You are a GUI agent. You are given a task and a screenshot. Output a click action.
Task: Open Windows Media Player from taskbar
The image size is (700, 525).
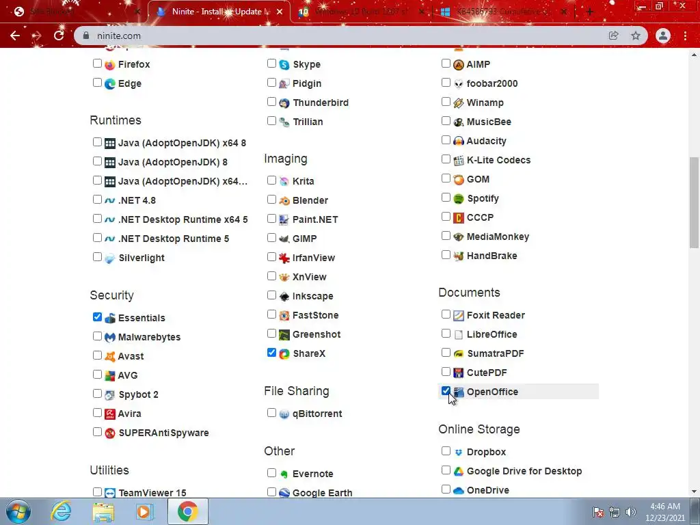(x=145, y=511)
